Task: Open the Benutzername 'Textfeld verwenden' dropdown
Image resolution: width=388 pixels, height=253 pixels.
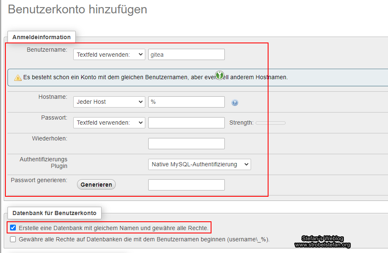Action: 109,54
